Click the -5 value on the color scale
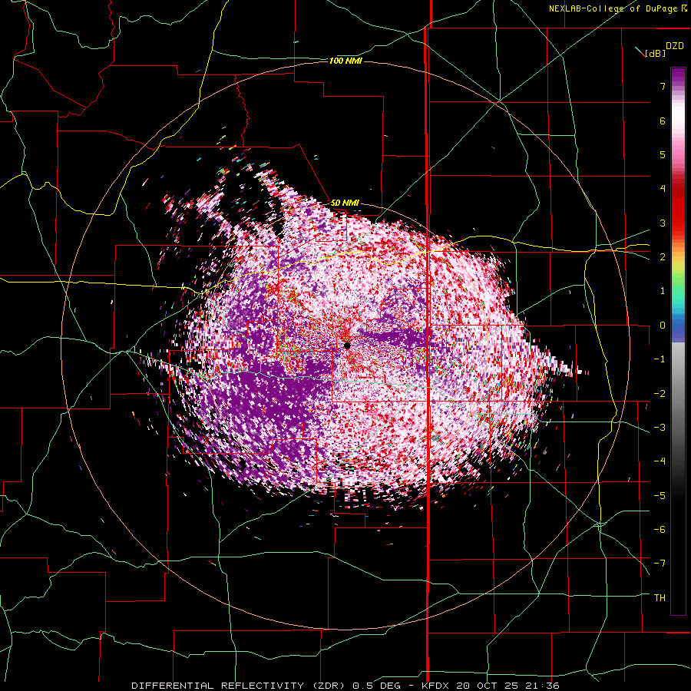Image resolution: width=691 pixels, height=691 pixels. tap(660, 495)
